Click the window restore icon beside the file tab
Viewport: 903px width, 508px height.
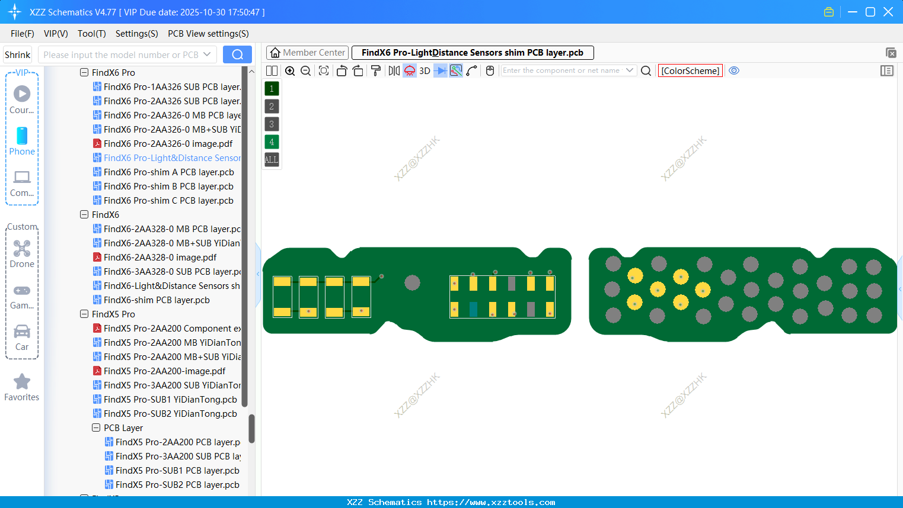pyautogui.click(x=891, y=53)
